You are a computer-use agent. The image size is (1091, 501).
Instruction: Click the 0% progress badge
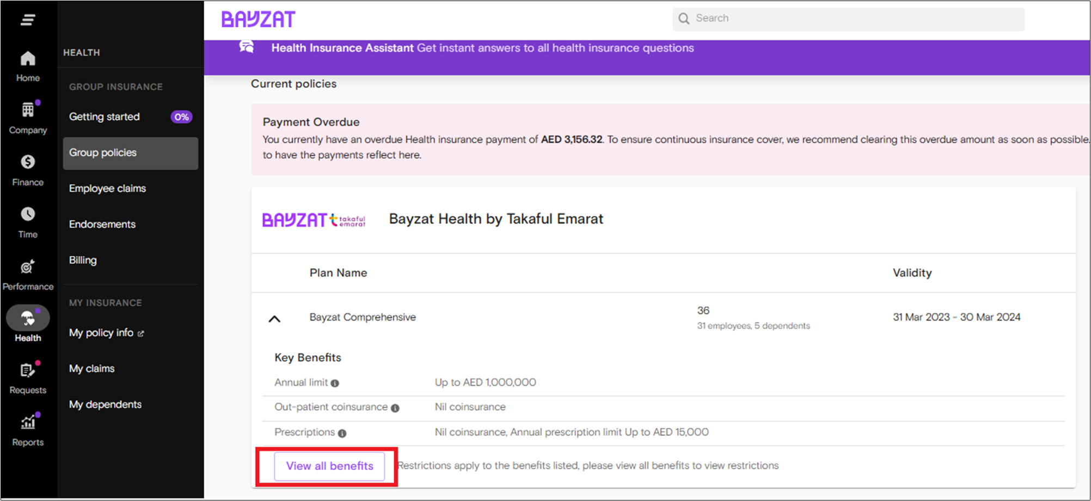pos(182,117)
